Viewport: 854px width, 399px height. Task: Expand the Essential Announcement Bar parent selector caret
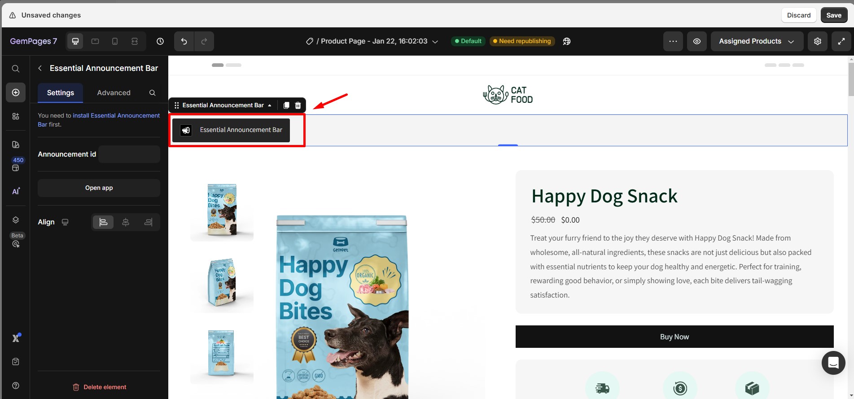tap(270, 105)
